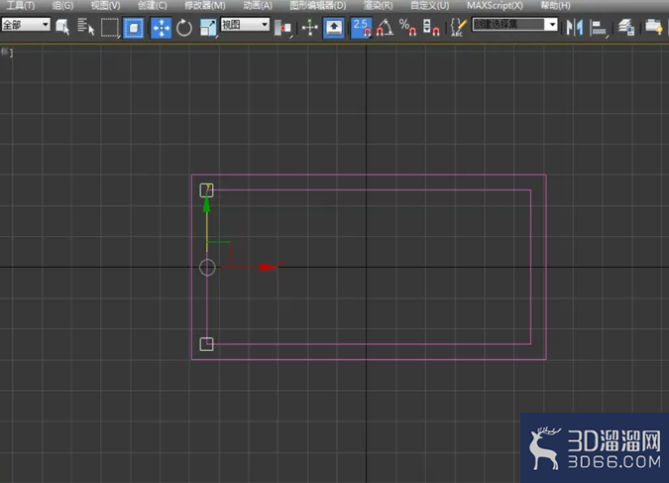Image resolution: width=669 pixels, height=483 pixels.
Task: Open the 图形编辑器(D) menu
Action: (x=318, y=6)
